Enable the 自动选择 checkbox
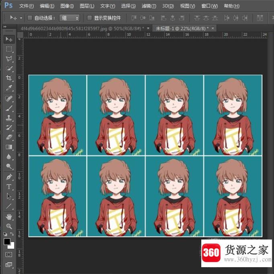Screen dimensions: 274x274 pos(30,18)
